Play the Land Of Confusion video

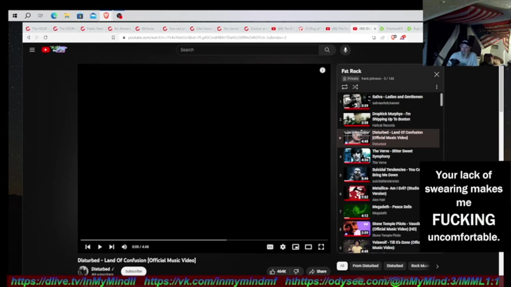pyautogui.click(x=100, y=247)
